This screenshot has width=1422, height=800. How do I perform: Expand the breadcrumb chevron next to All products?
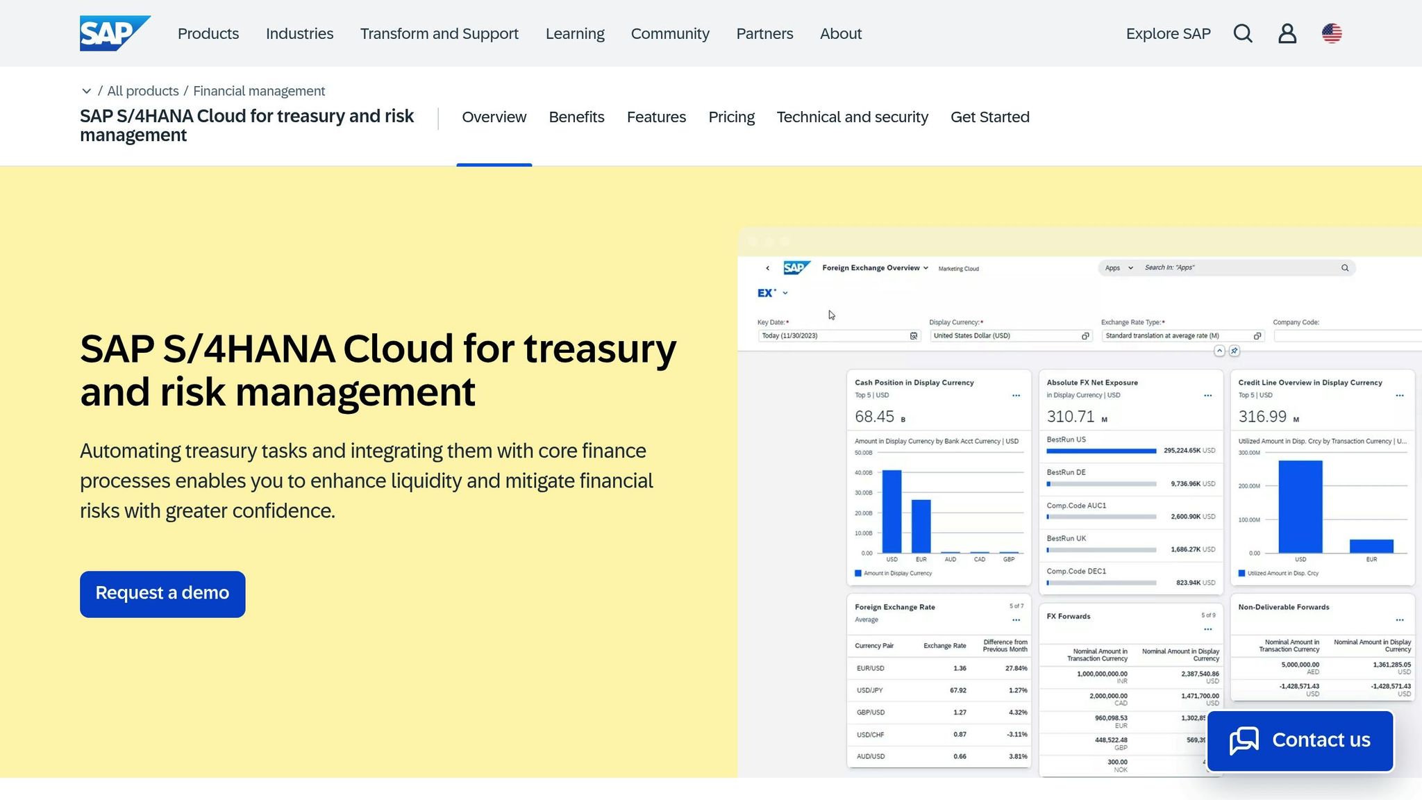point(86,91)
